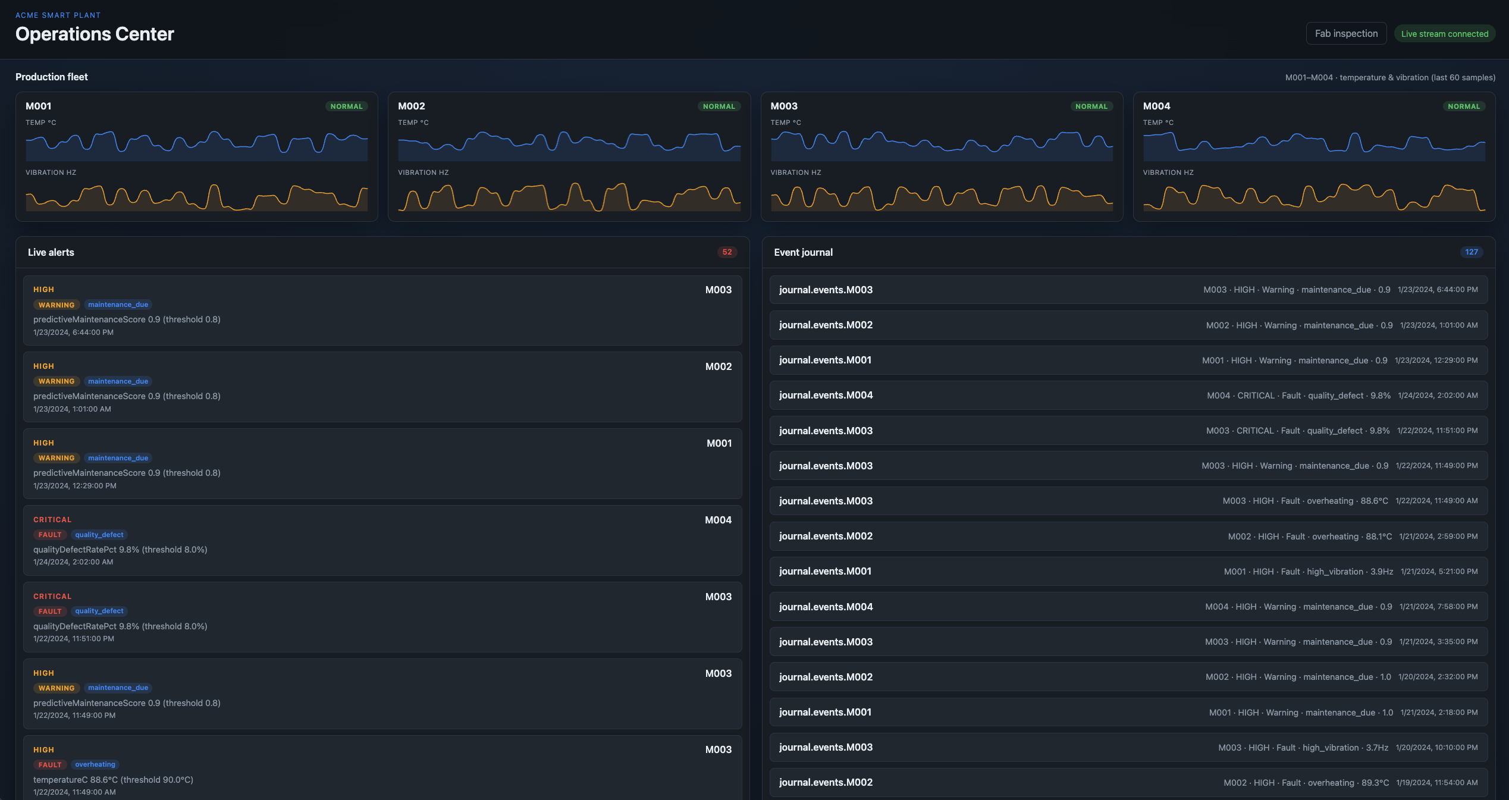Click the Live stream connected status pill
The height and width of the screenshot is (800, 1509).
tap(1444, 34)
